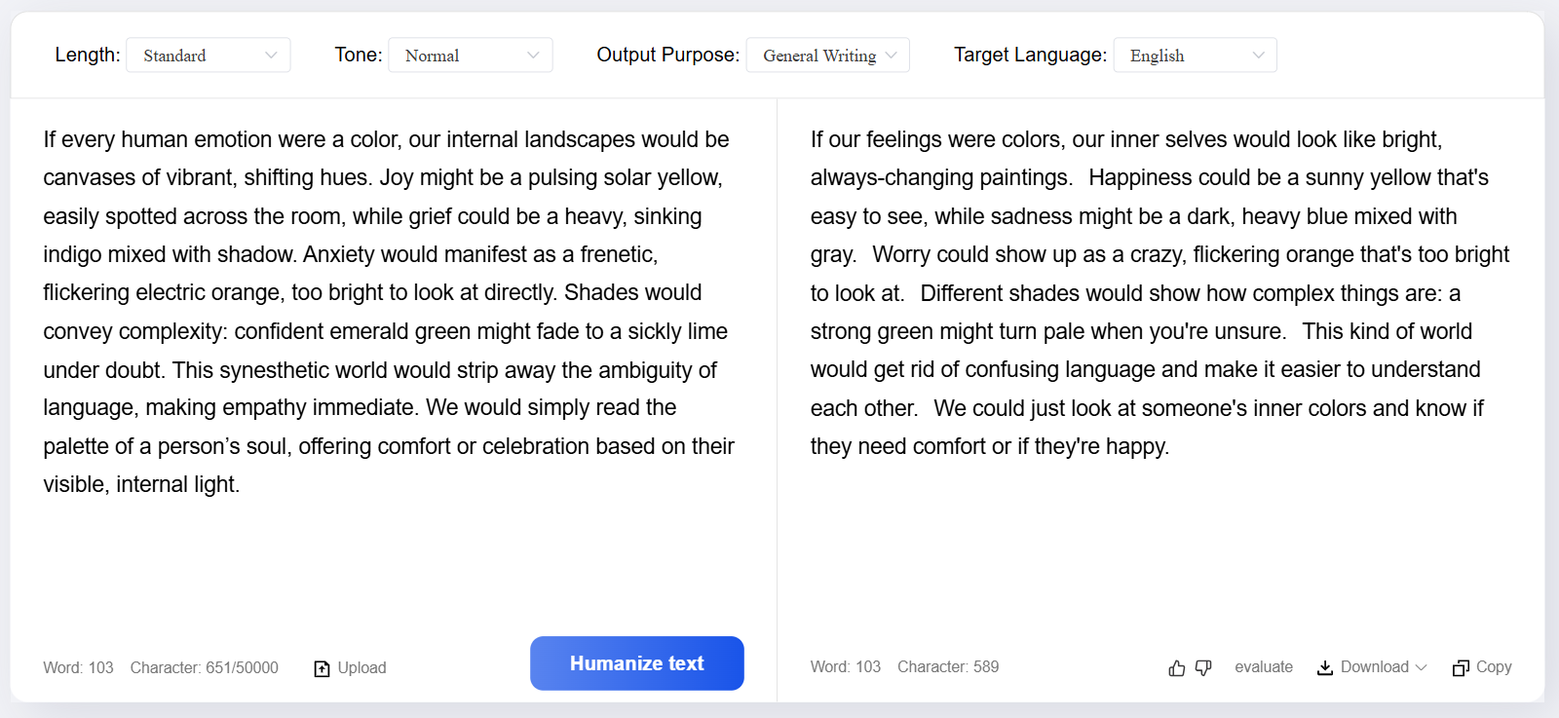
Task: Click the chevron arrow in Length selector
Action: point(271,56)
